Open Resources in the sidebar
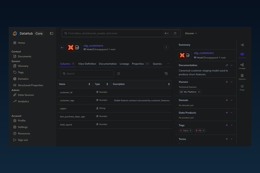This screenshot has width=260, height=173. (22, 133)
